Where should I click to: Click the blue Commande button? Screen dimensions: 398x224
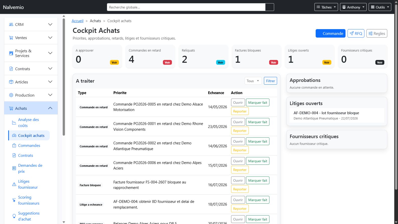point(330,33)
